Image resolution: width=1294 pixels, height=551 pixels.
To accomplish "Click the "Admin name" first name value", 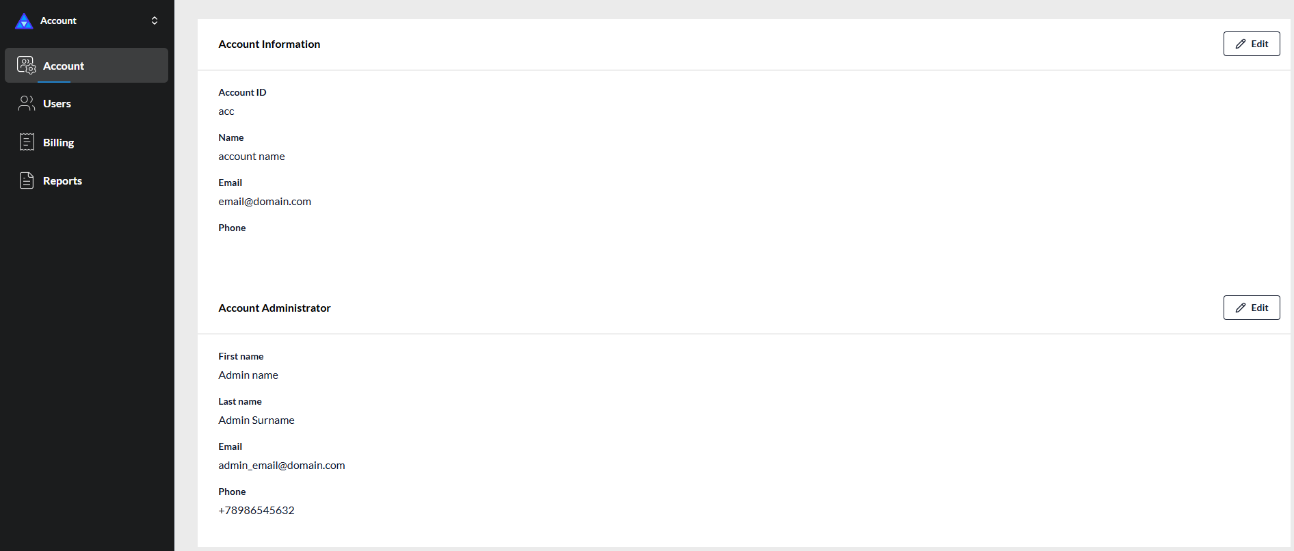I will point(248,375).
